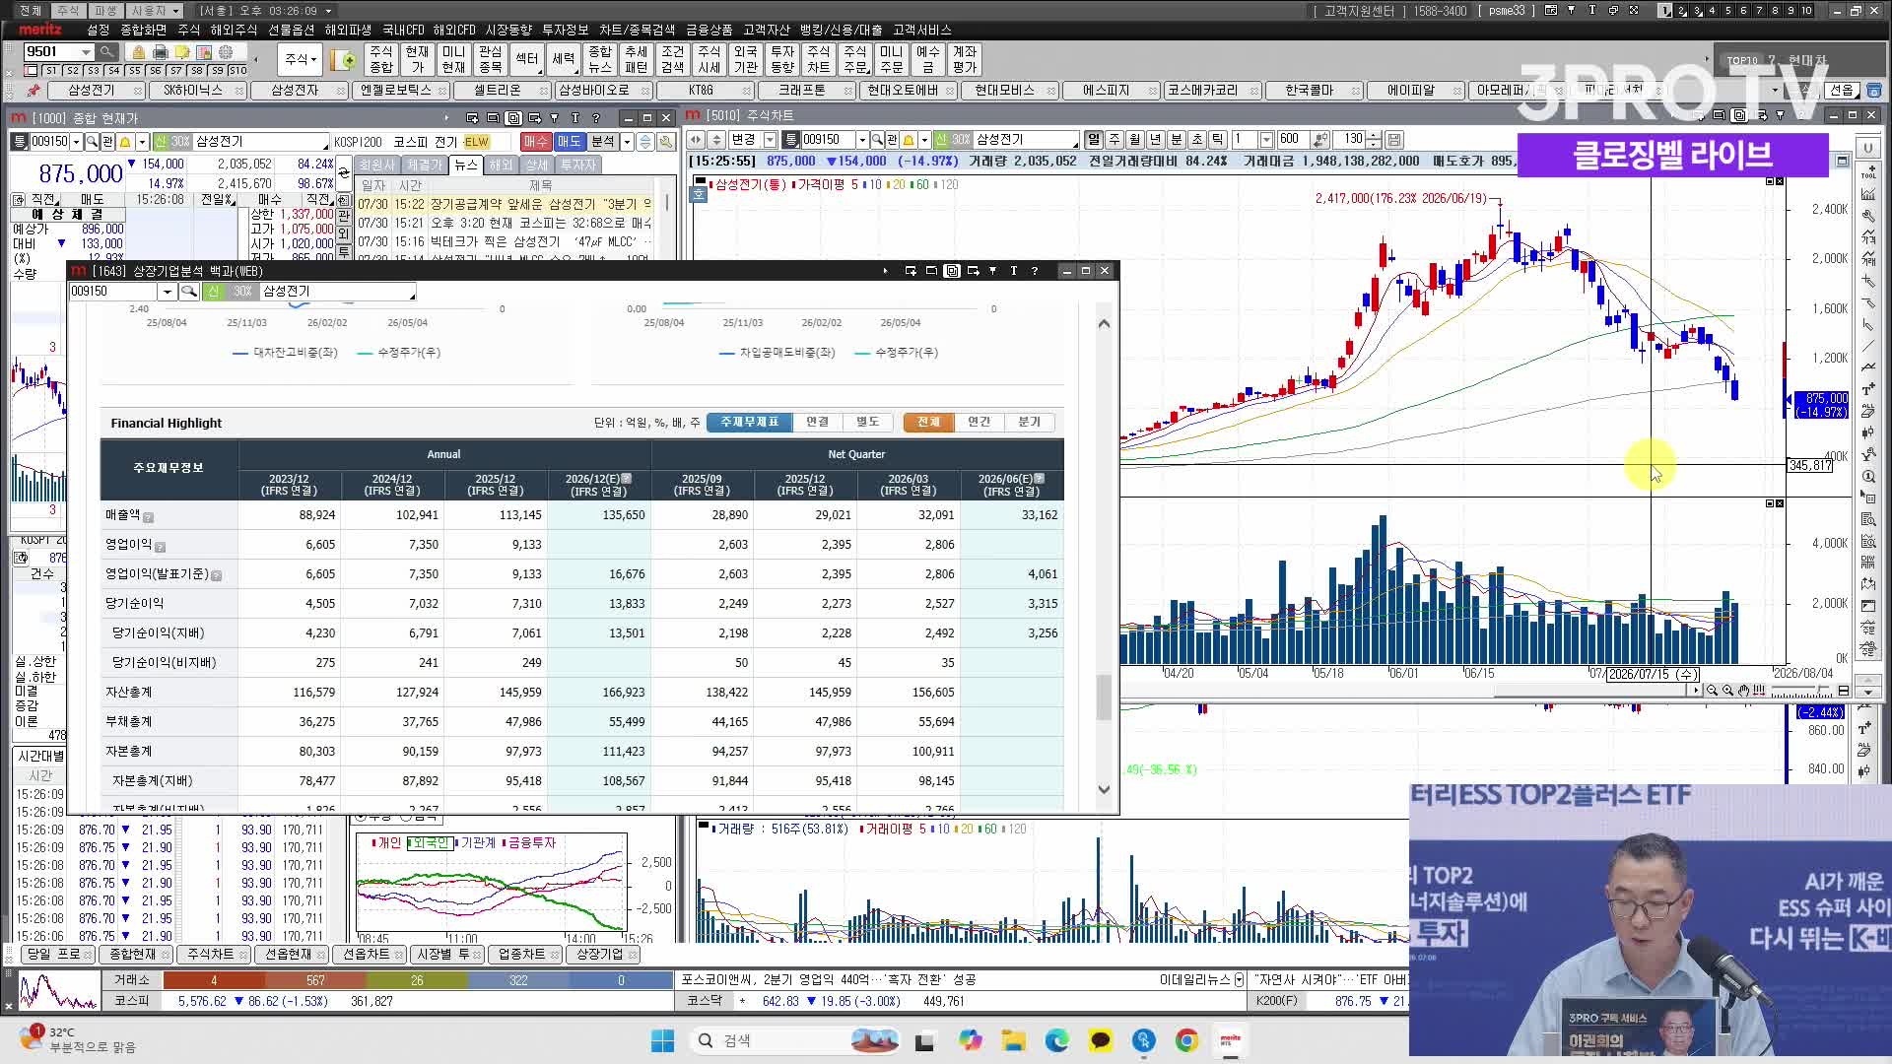This screenshot has width=1892, height=1064.
Task: Toggle 주재무제표 in Financial Highlight
Action: pos(749,422)
